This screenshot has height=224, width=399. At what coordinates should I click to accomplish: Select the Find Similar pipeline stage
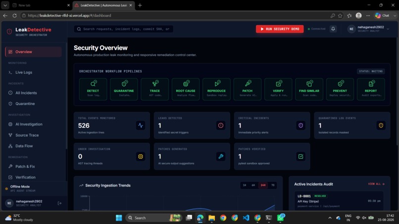[309, 89]
